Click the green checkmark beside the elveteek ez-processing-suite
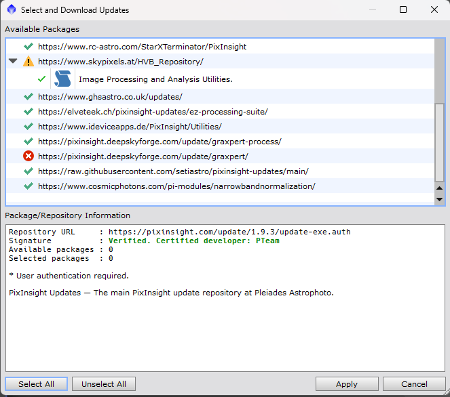 click(x=28, y=112)
